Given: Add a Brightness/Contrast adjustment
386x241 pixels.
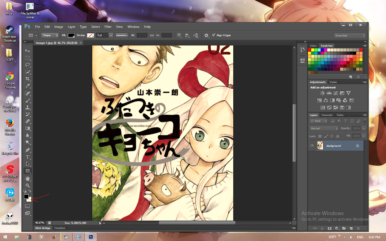Looking at the screenshot, I should [322, 93].
